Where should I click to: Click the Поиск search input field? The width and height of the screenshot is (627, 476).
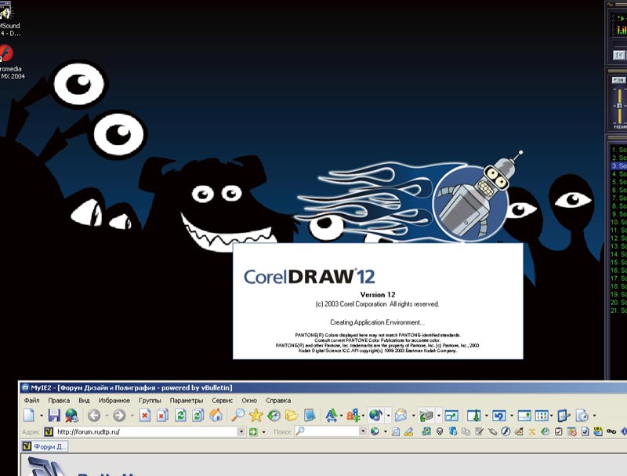tap(332, 431)
